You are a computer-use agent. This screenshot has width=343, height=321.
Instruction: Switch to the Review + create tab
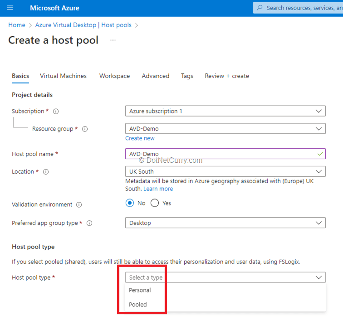click(x=227, y=76)
